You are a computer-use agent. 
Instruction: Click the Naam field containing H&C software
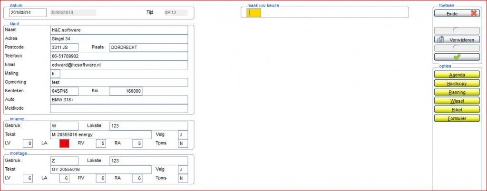pyautogui.click(x=119, y=30)
